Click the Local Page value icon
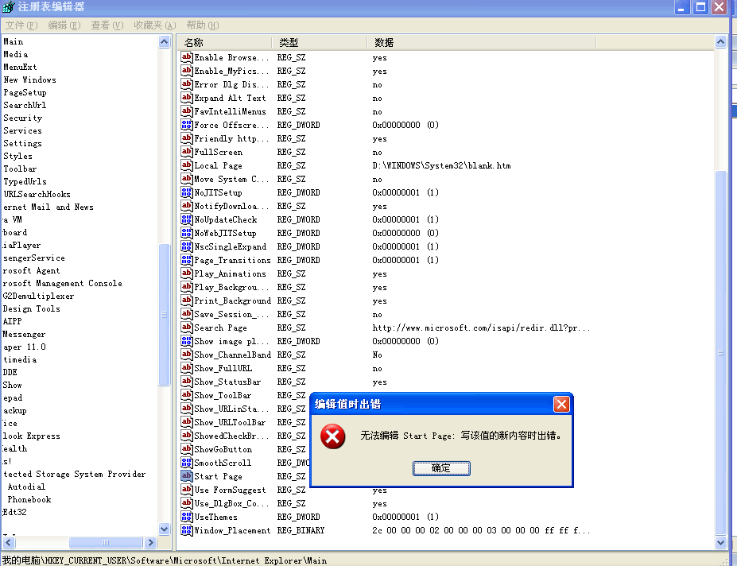Screen dimensions: 737x566 click(187, 165)
